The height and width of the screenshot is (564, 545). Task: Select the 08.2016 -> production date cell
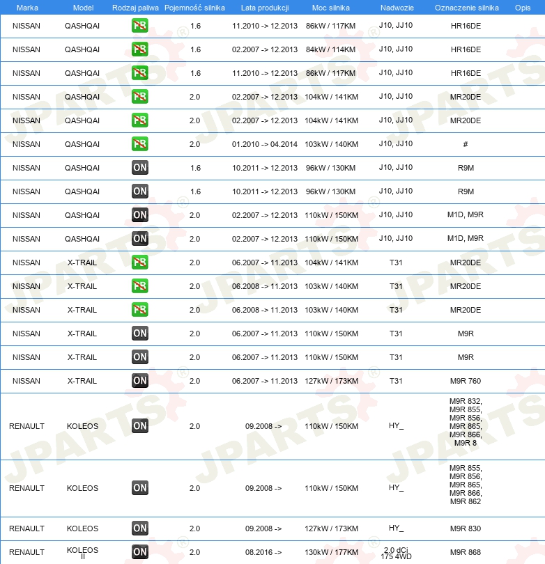point(263,552)
